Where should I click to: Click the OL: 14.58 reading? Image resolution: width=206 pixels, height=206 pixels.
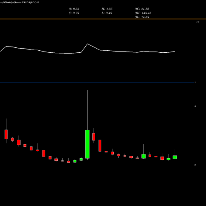(142, 17)
